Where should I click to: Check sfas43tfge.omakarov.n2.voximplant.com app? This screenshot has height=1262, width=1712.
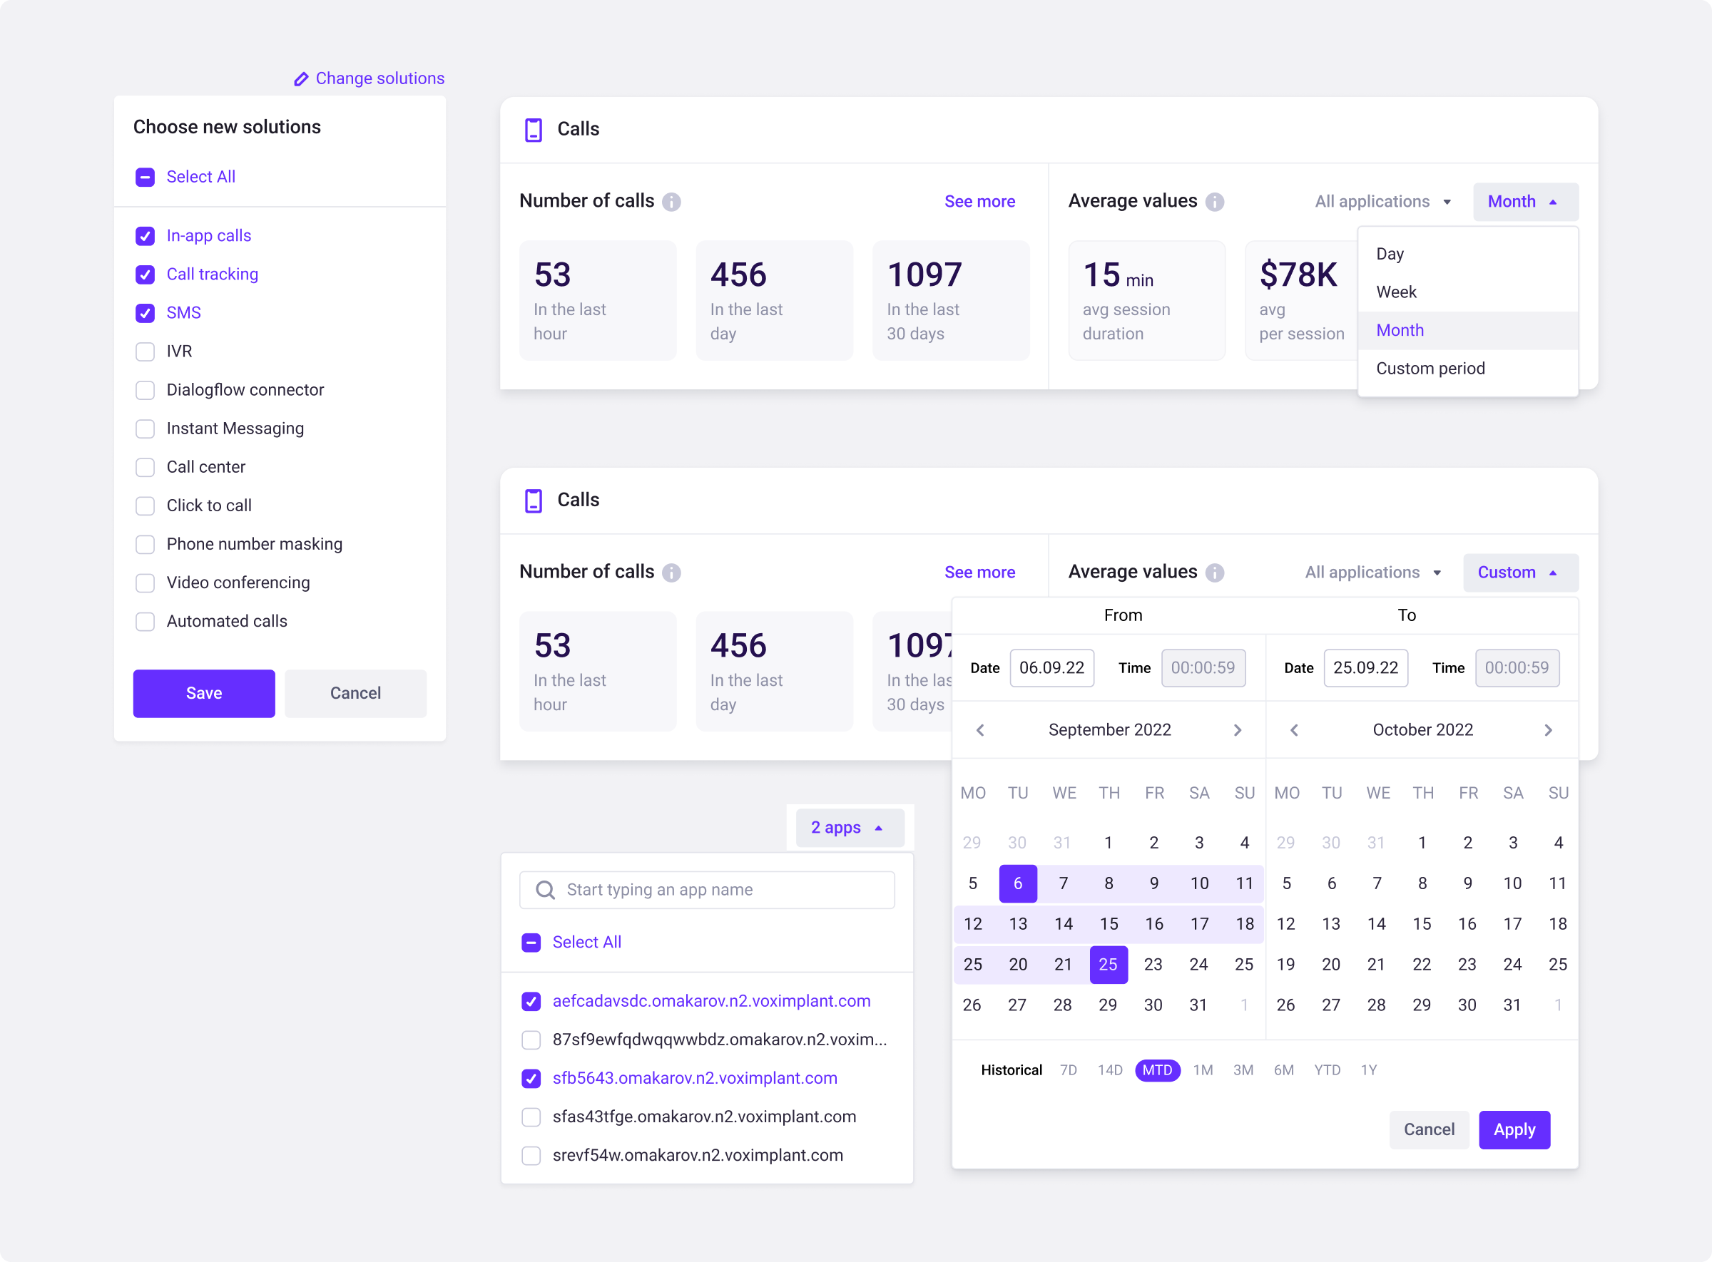pyautogui.click(x=531, y=1117)
